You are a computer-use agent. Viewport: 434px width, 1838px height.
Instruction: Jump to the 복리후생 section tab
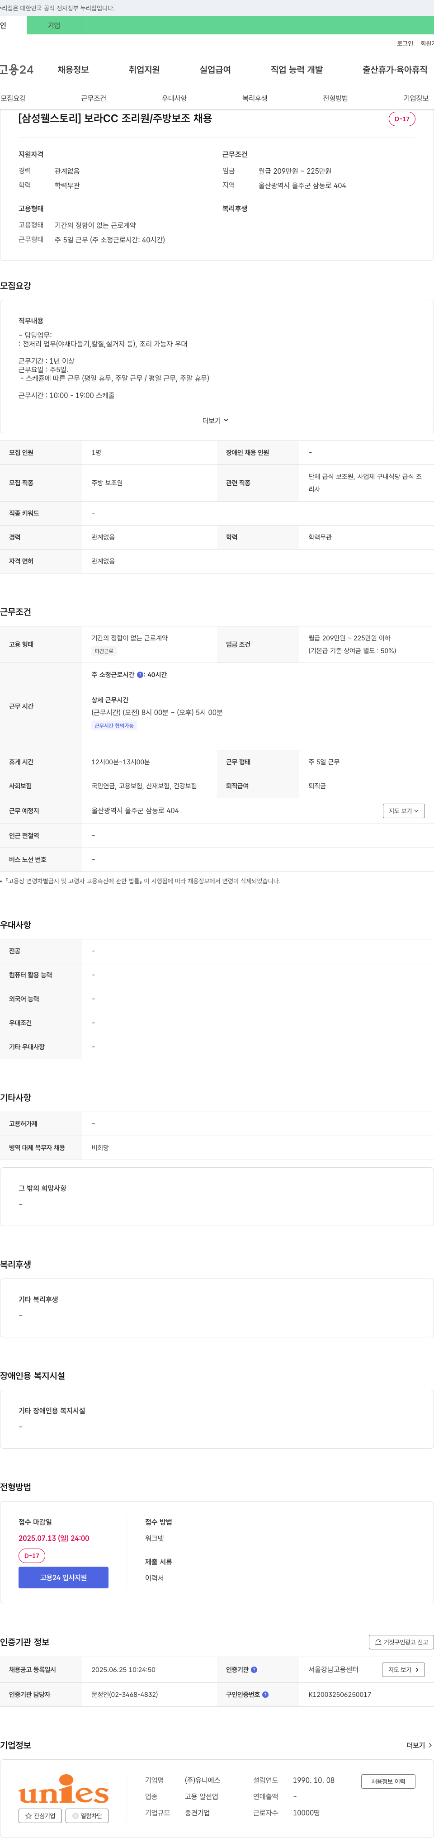(255, 99)
